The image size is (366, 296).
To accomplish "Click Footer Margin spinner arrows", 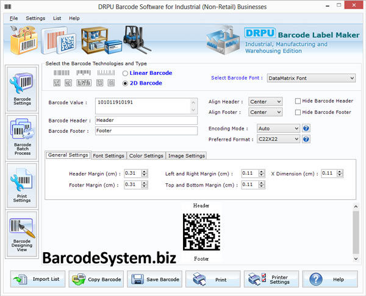I will 144,185.
